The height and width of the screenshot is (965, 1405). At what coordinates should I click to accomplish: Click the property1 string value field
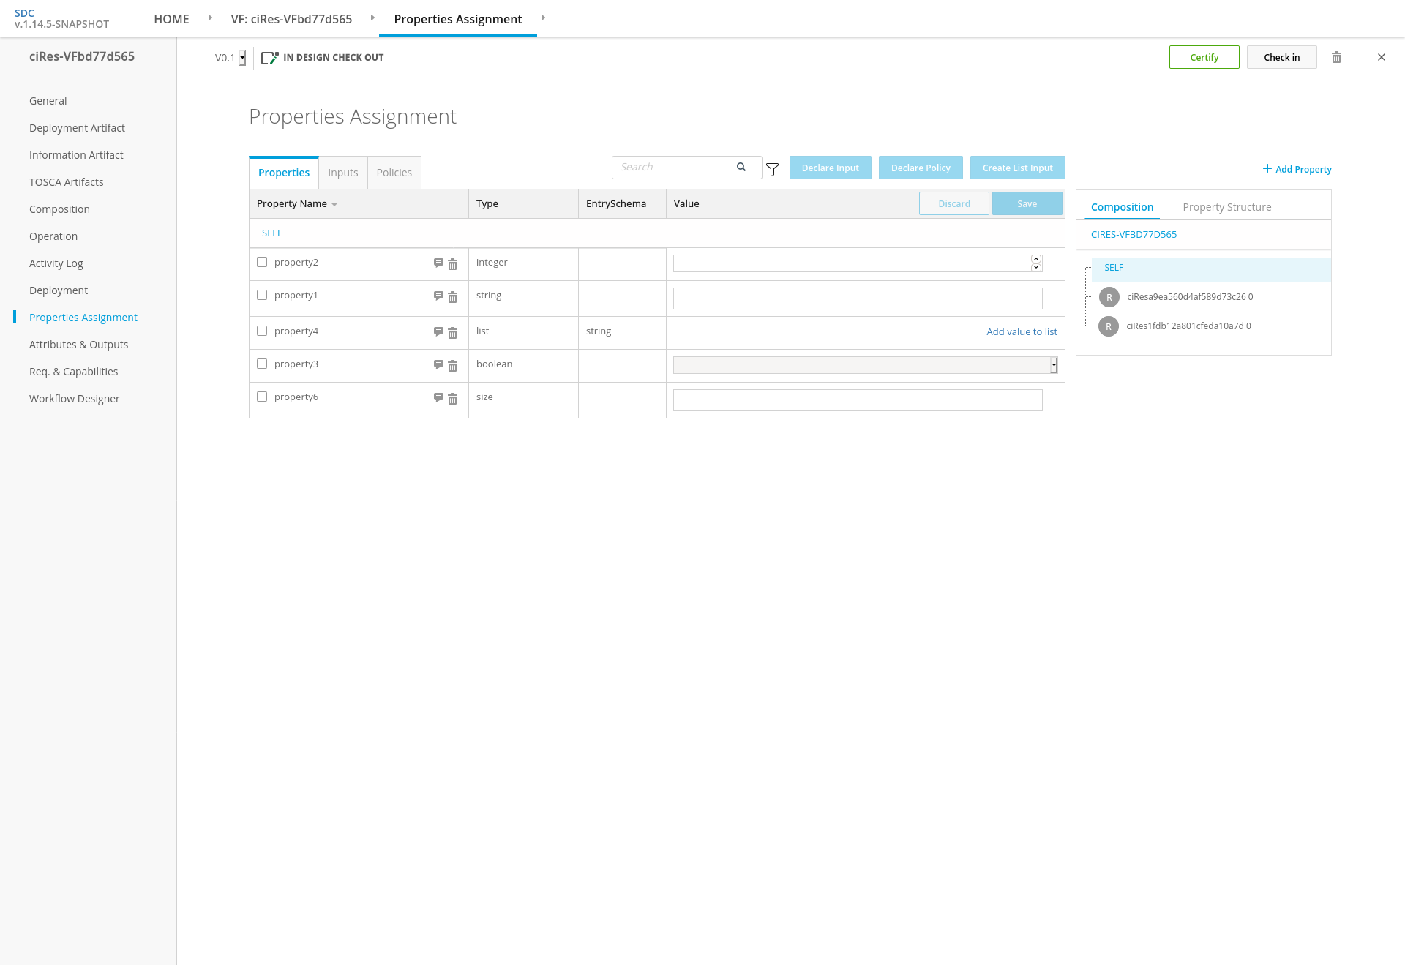click(857, 298)
